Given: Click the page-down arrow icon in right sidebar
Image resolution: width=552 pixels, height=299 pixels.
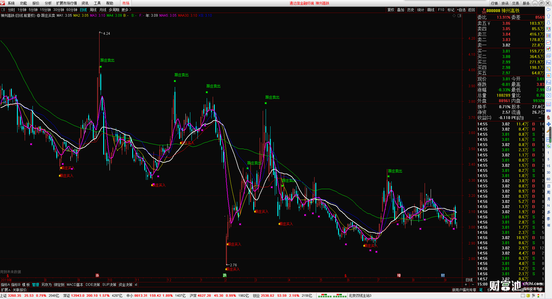Looking at the screenshot, I should 549,23.
